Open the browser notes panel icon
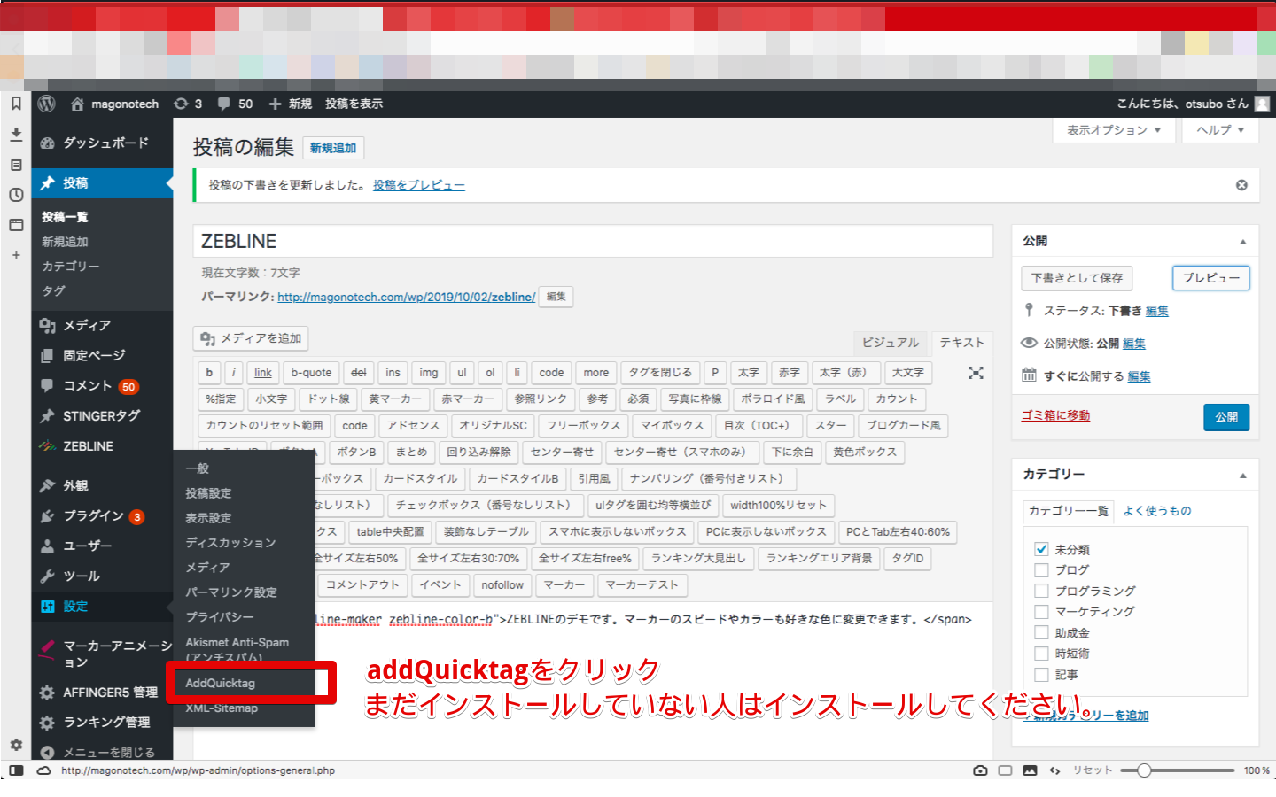 coord(16,165)
